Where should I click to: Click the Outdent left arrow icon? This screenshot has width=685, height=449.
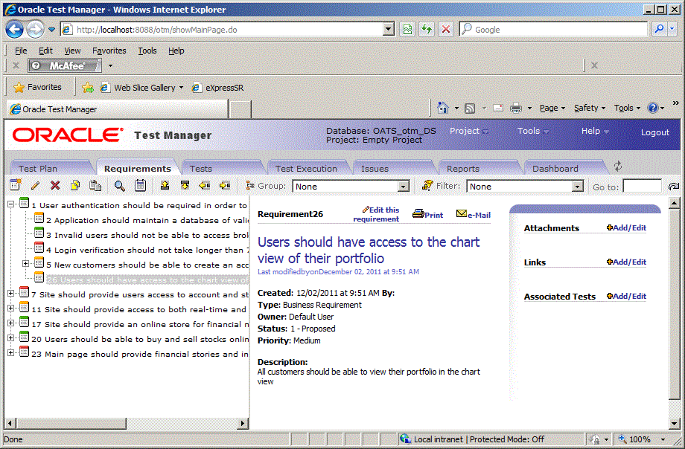pos(205,185)
